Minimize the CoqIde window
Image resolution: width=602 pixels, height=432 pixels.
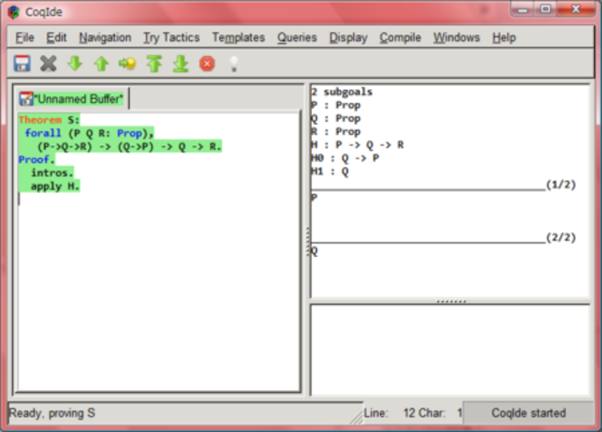523,10
